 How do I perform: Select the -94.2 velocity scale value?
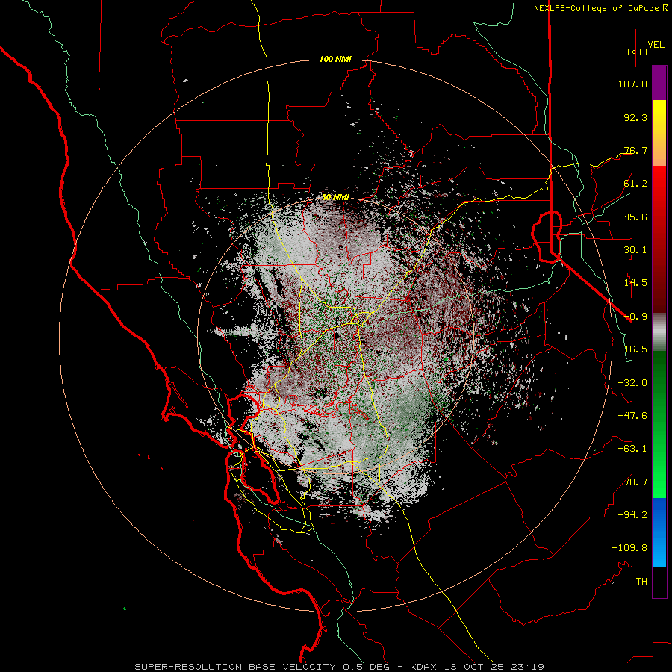pyautogui.click(x=632, y=515)
